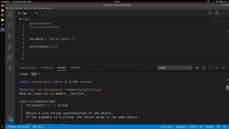Screen dimensions: 229x129
Task: Toggle output scroll lock
Action: tap(204, 68)
